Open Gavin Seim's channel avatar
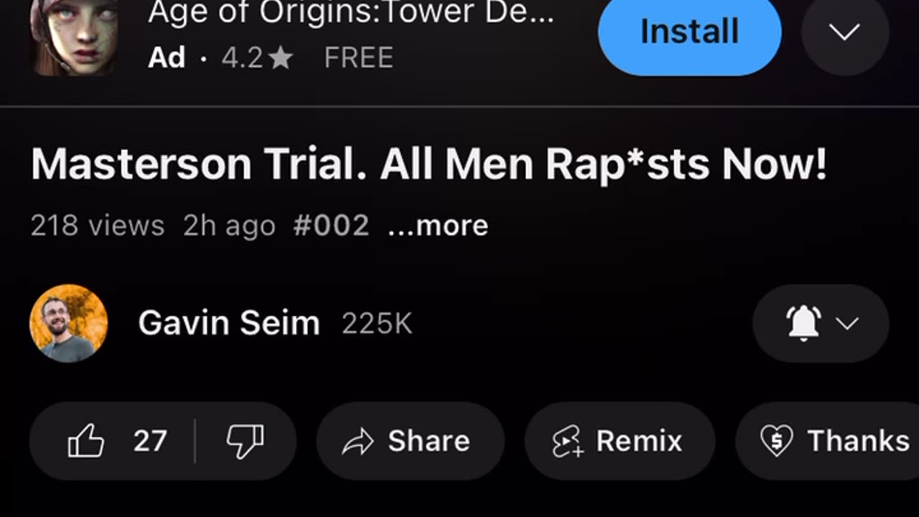This screenshot has height=517, width=919. coord(69,323)
